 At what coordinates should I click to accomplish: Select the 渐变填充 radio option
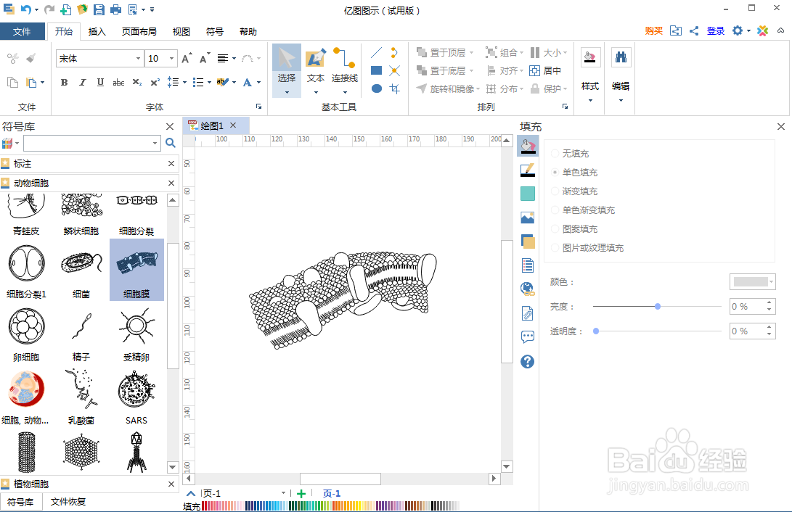[x=555, y=191]
